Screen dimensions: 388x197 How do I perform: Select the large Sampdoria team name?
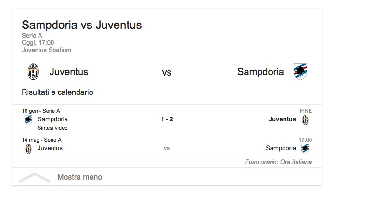(260, 72)
